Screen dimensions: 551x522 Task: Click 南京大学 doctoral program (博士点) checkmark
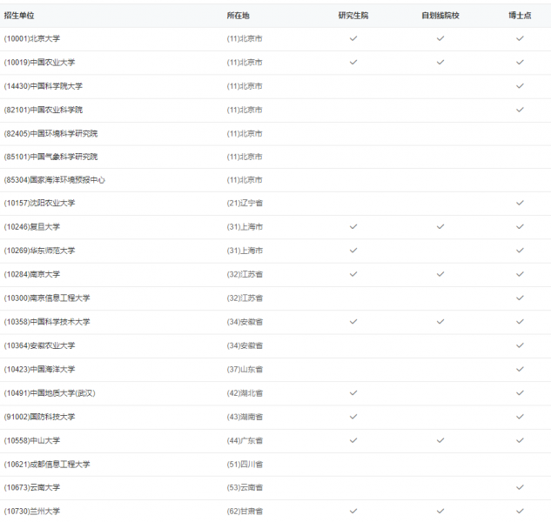coord(520,274)
